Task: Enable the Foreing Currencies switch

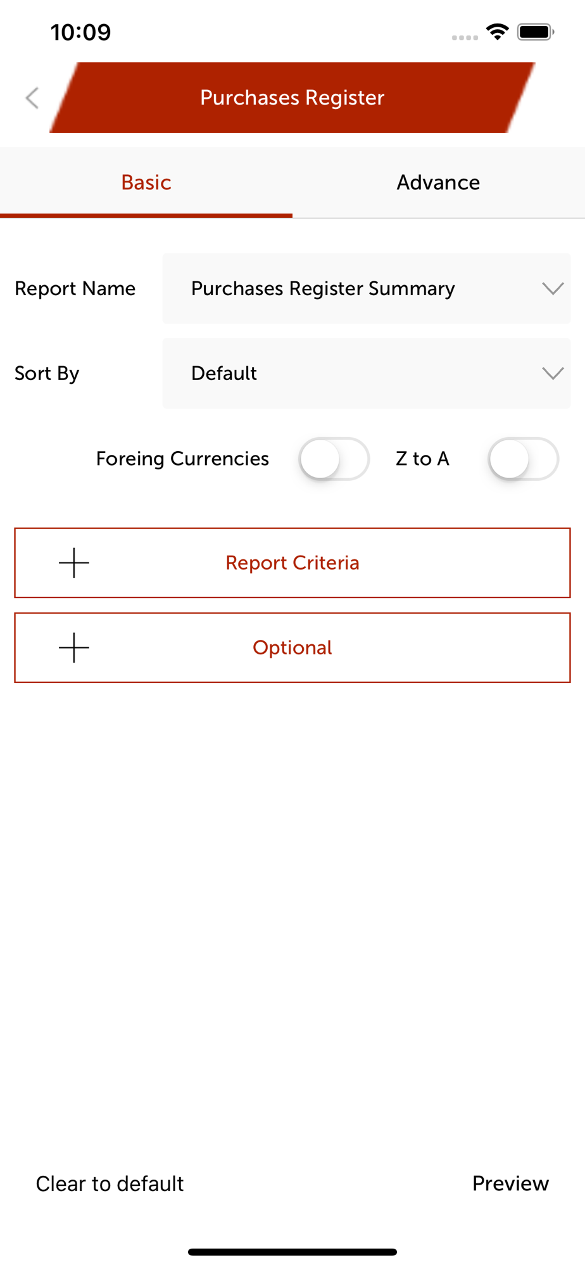Action: coord(334,459)
